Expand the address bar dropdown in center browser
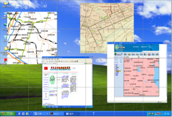Viewport: 172px width, 117px height. click(x=84, y=63)
